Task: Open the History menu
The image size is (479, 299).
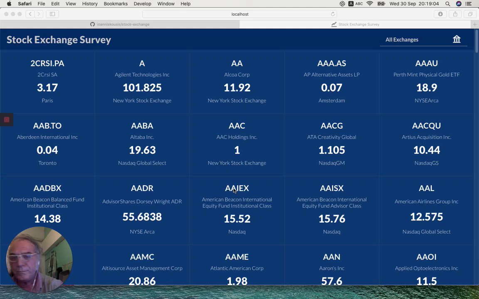Action: [90, 4]
